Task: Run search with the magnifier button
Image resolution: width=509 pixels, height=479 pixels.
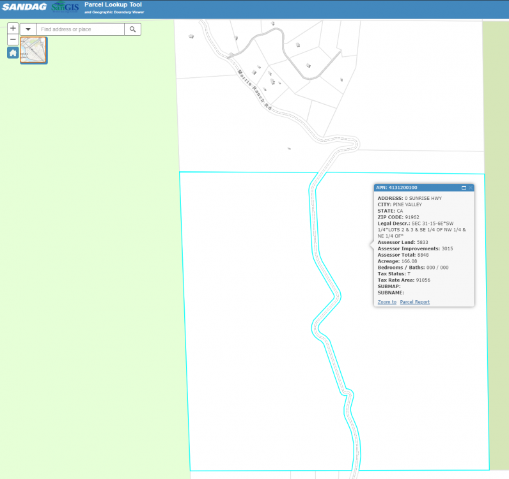Action: [x=132, y=29]
